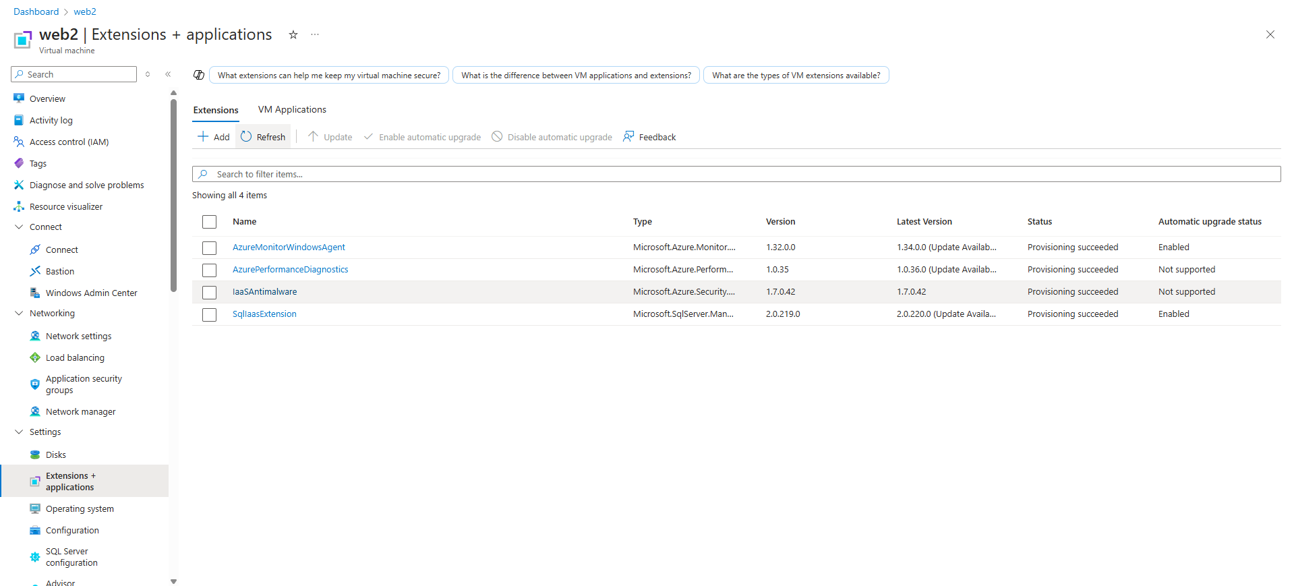Click the Refresh toolbar button
This screenshot has width=1294, height=586.
click(x=263, y=137)
